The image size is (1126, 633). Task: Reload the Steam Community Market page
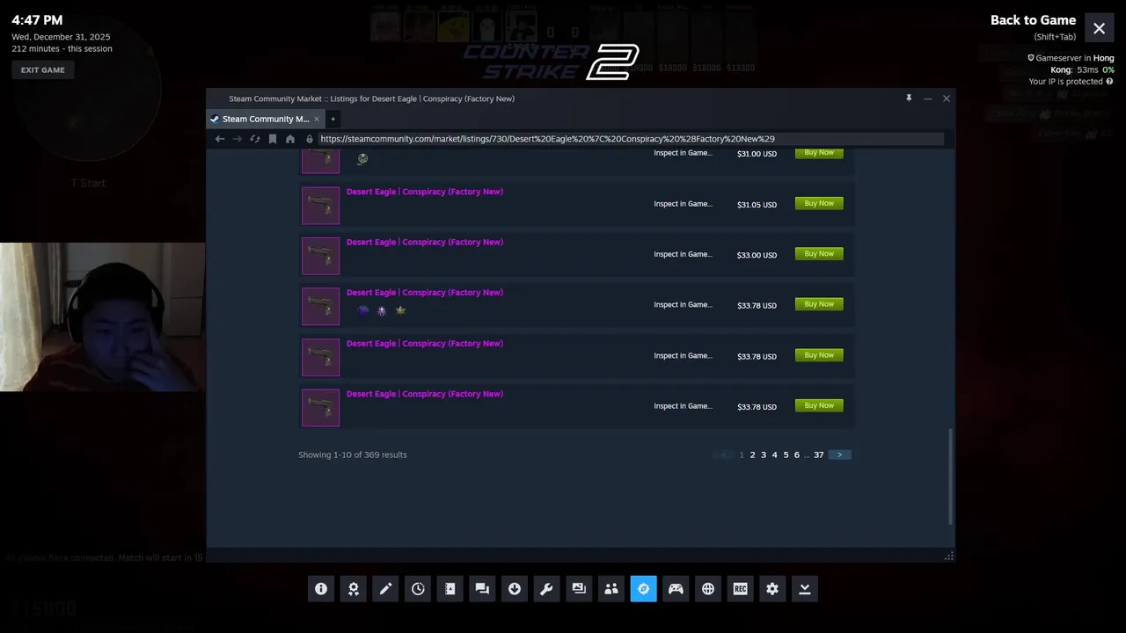[x=255, y=139]
